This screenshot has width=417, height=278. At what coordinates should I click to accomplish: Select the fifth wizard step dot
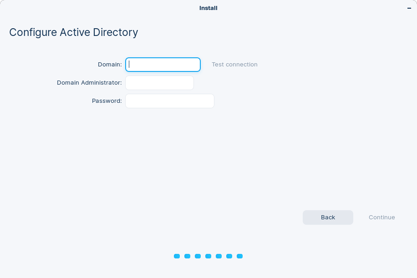(219, 256)
